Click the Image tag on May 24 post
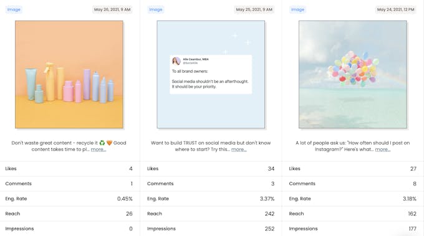This screenshot has width=424, height=236. 297,9
